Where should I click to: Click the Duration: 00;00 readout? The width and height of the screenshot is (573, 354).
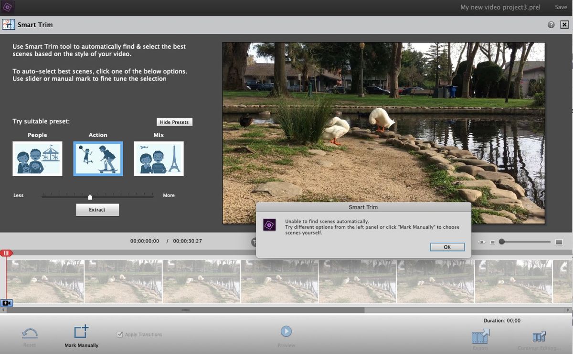[502, 321]
